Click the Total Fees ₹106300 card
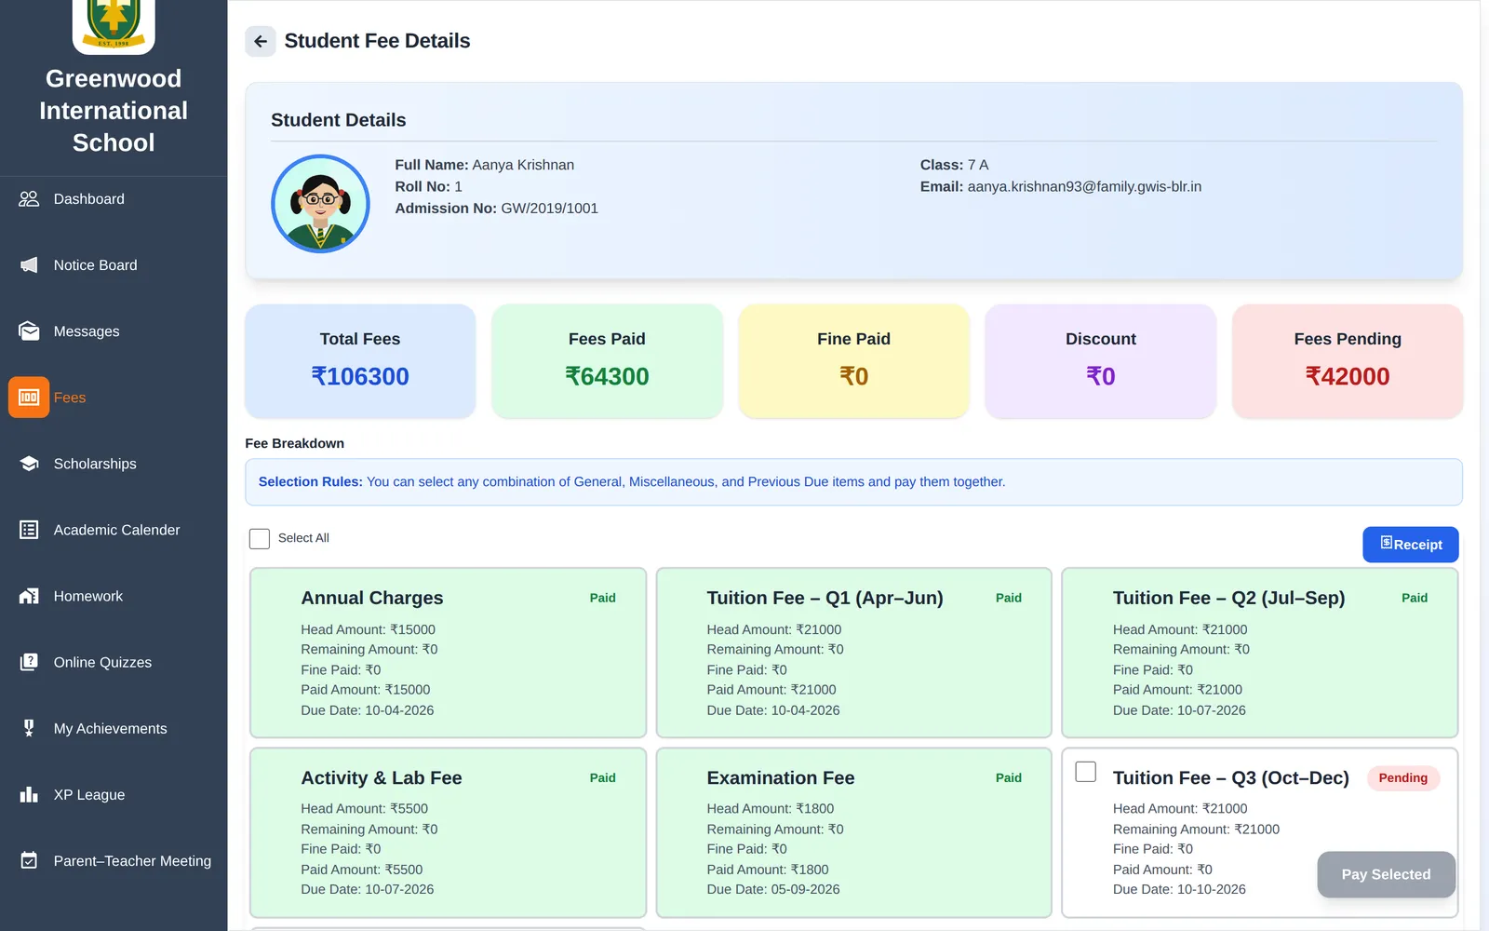 pyautogui.click(x=360, y=361)
